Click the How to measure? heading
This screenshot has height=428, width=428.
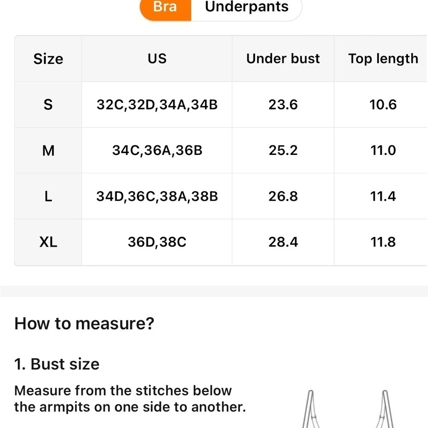point(84,324)
